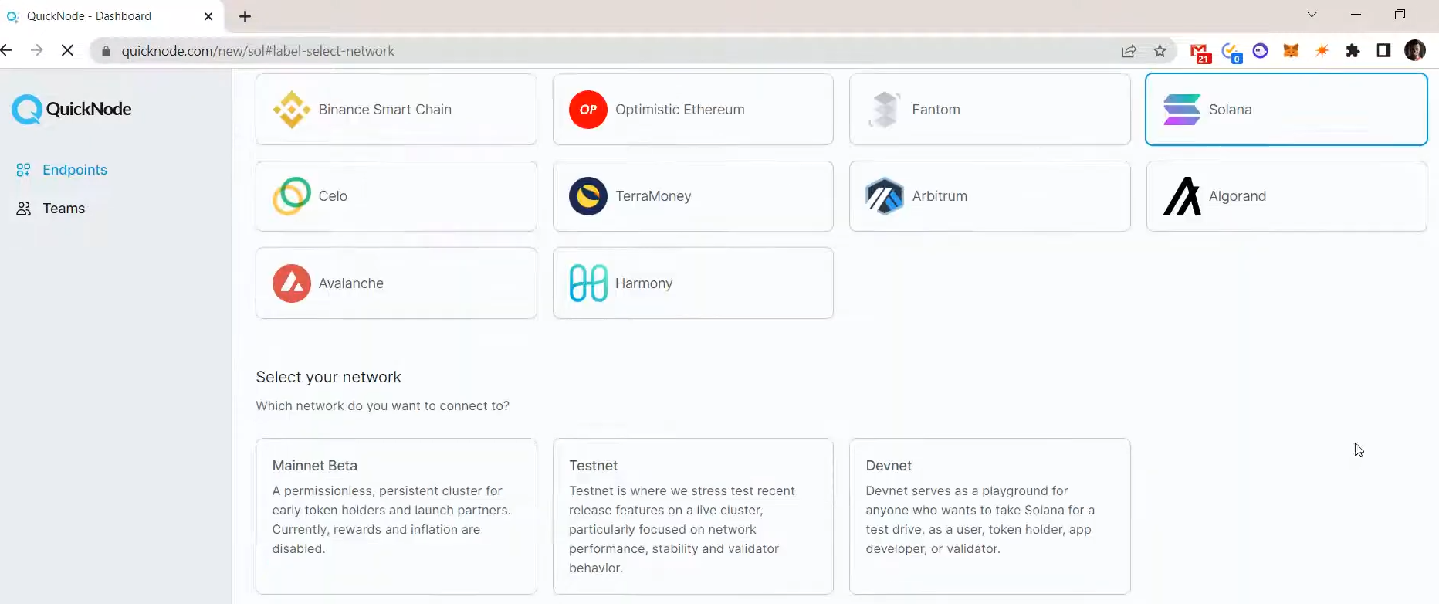Click the Binance Smart Chain logo icon

click(291, 110)
